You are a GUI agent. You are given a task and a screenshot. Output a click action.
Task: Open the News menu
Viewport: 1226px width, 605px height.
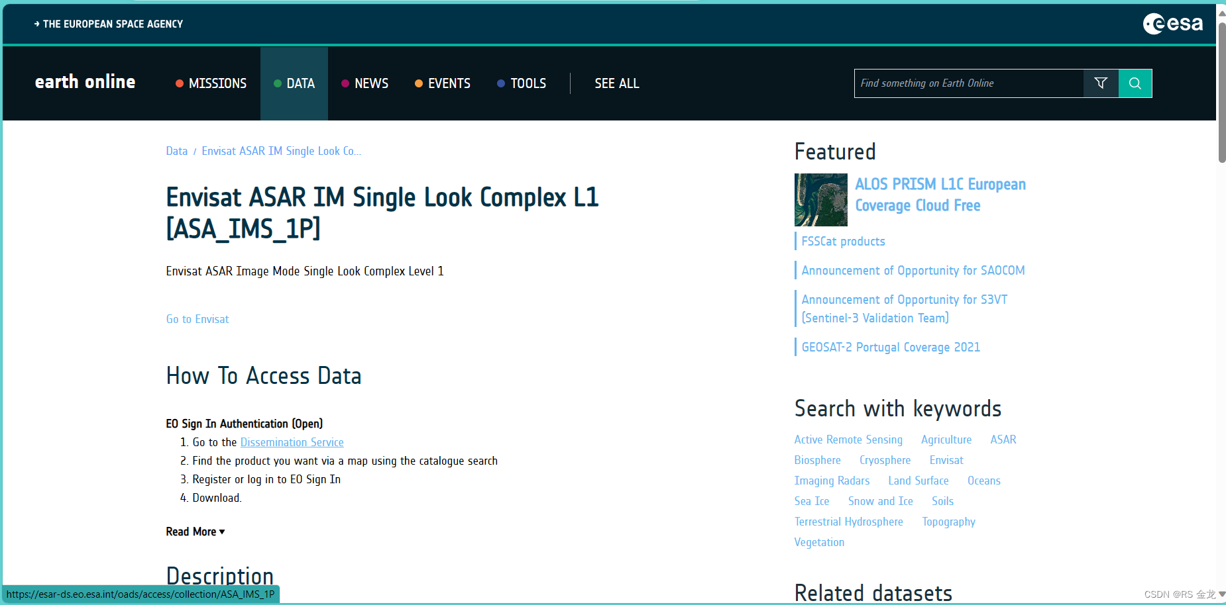pyautogui.click(x=364, y=83)
